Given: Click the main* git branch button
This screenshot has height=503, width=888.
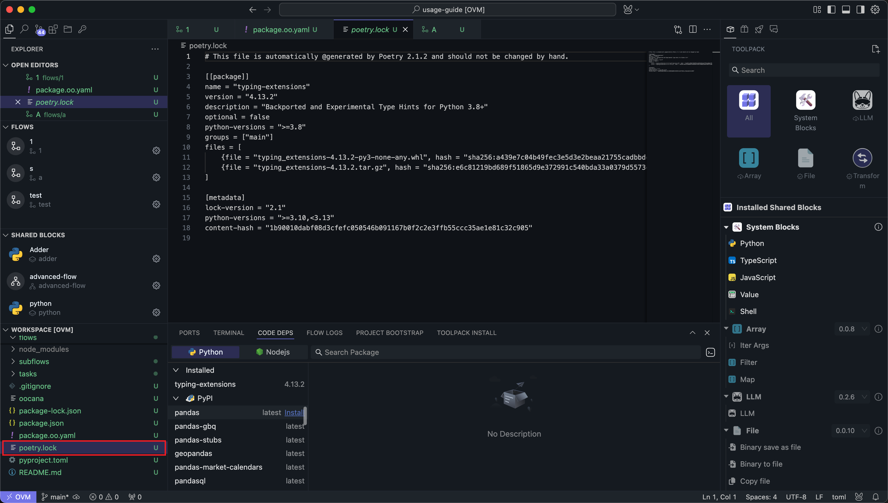Looking at the screenshot, I should coord(55,497).
